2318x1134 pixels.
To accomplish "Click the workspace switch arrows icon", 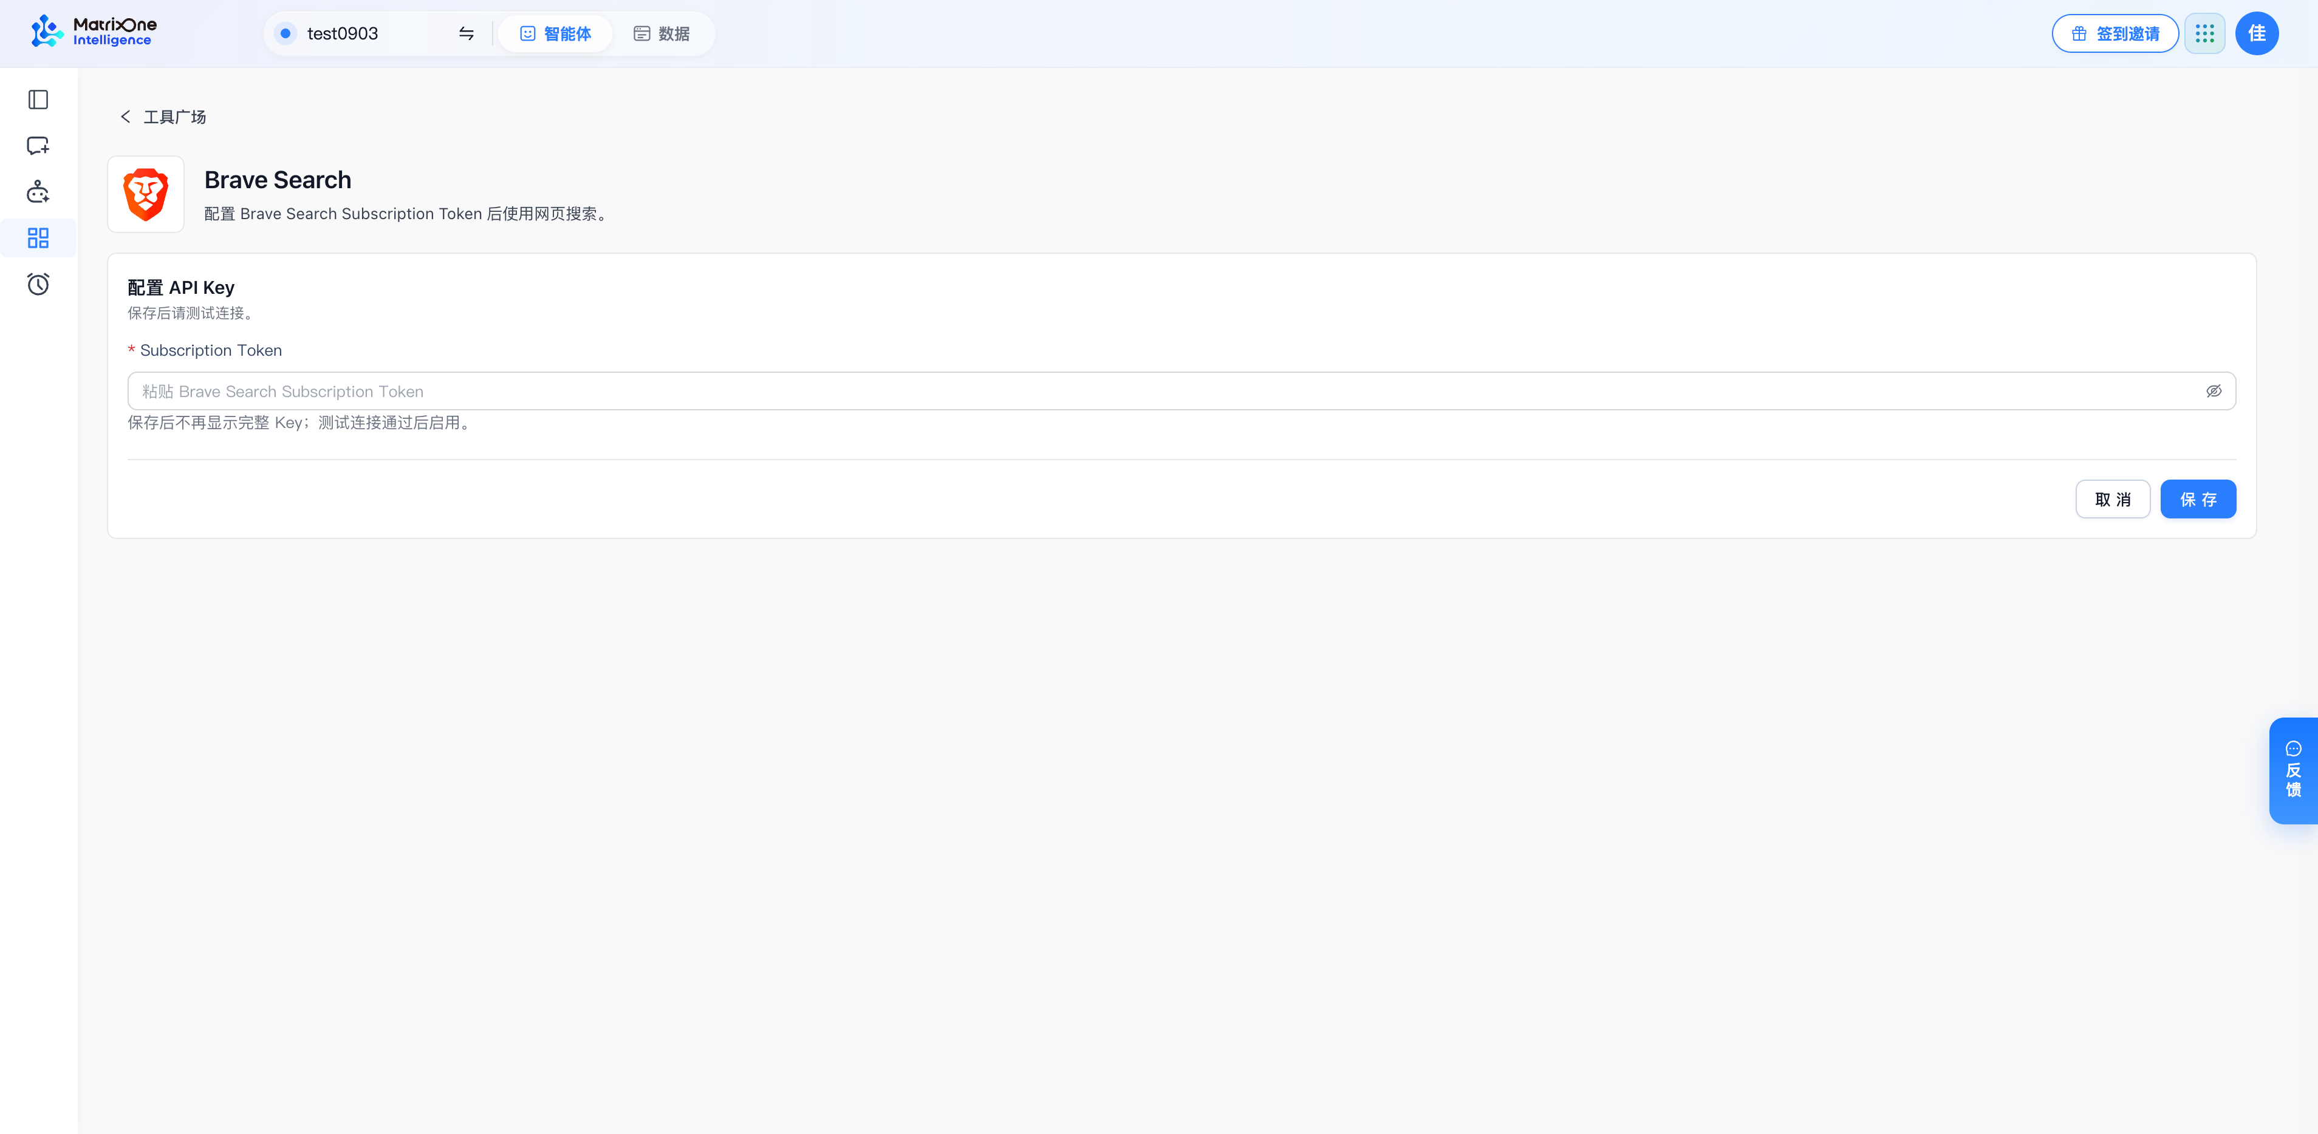I will point(466,33).
